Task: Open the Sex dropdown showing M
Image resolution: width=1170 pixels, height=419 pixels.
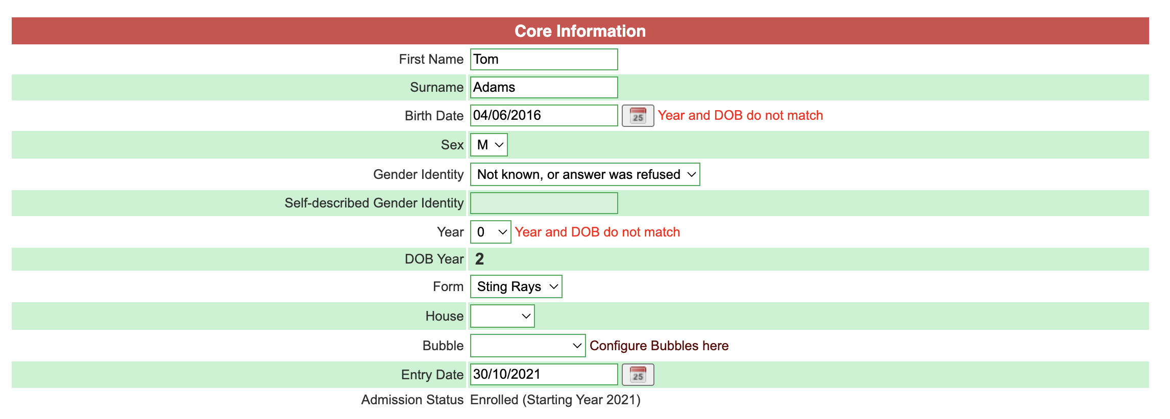Action: (489, 145)
